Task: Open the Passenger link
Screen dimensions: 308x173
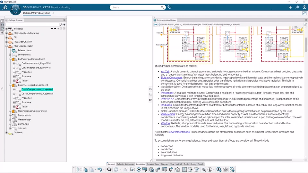Action: pyautogui.click(x=167, y=93)
